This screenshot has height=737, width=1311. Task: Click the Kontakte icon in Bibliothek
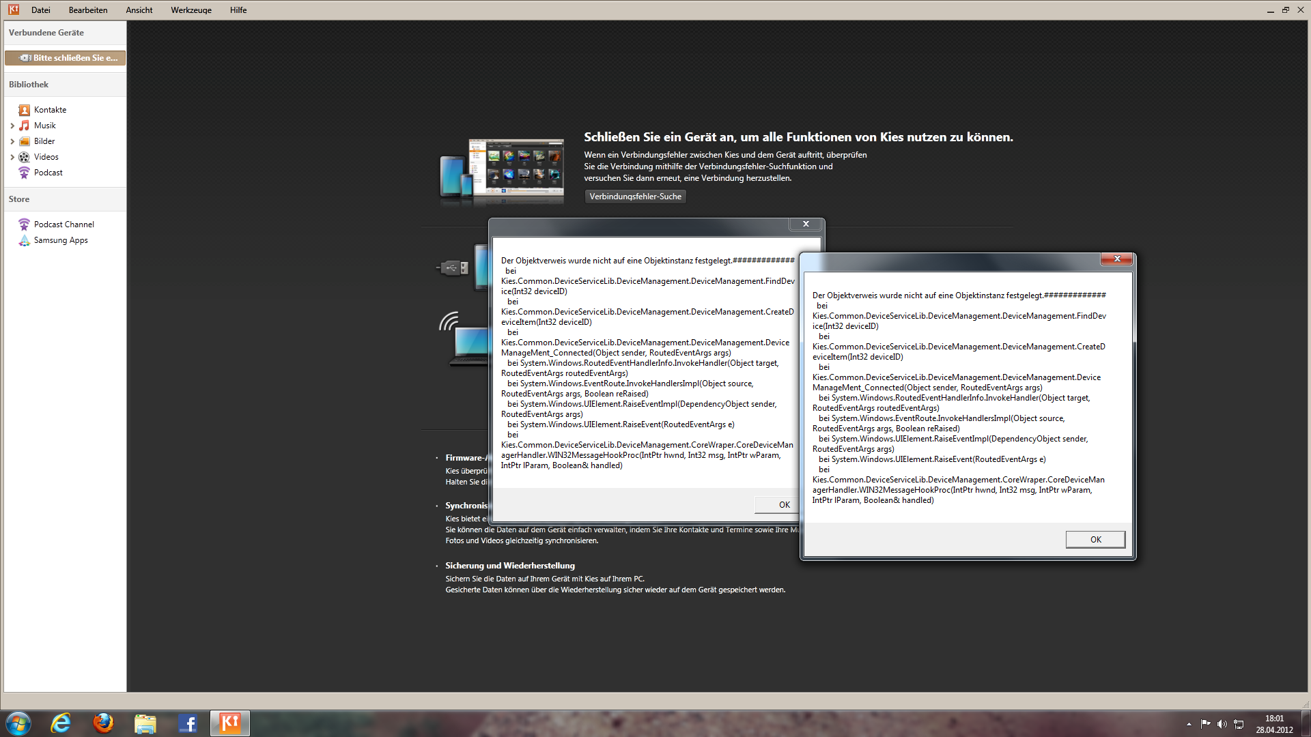25,110
